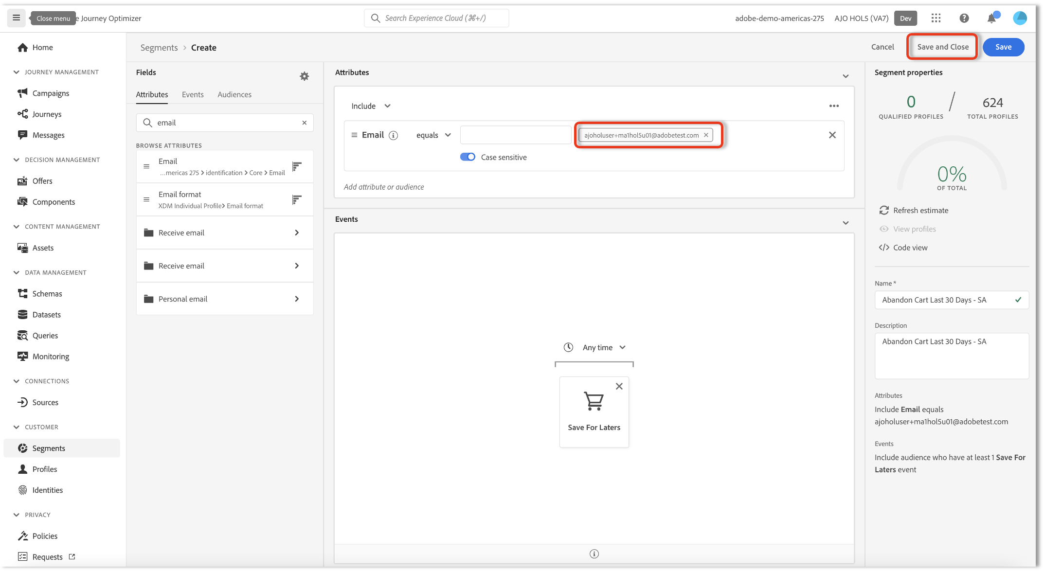Click the Description text area
Viewport: 1044px width, 572px height.
point(951,356)
